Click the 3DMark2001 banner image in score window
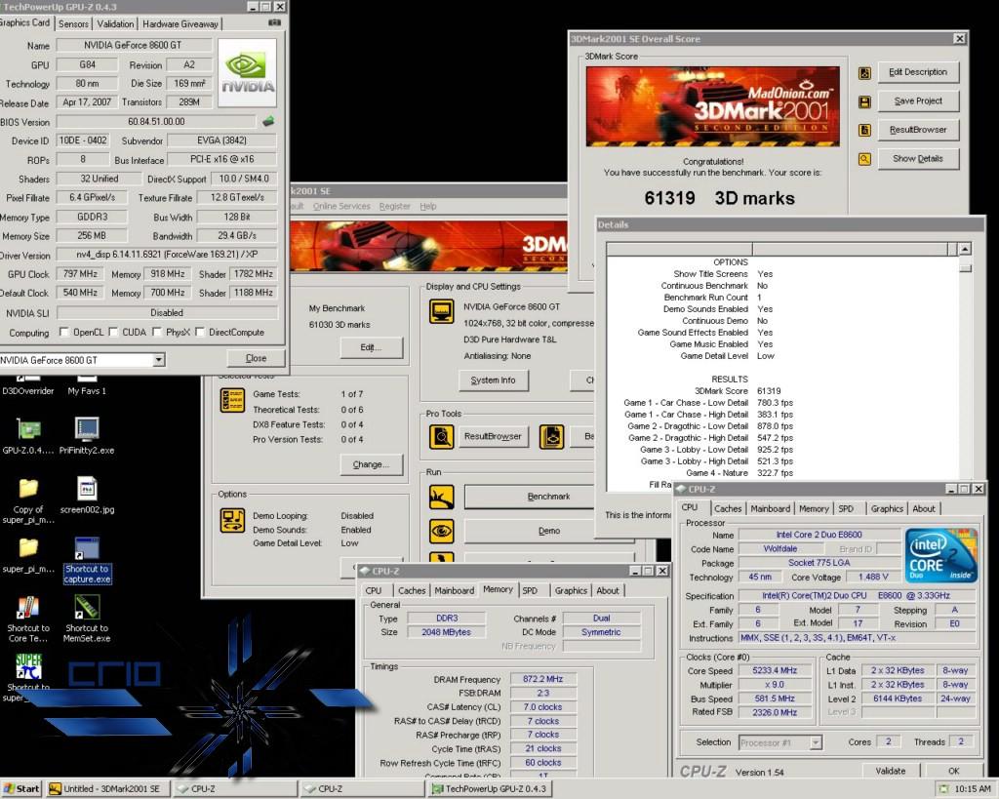 click(x=712, y=106)
